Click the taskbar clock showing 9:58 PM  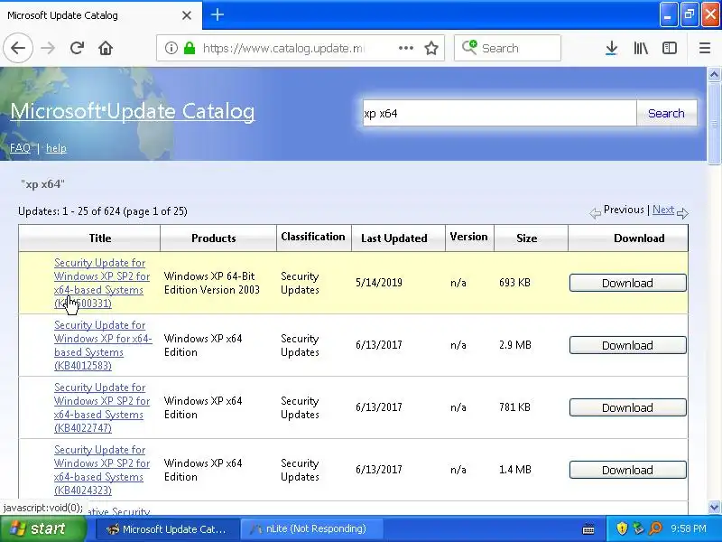pos(689,528)
